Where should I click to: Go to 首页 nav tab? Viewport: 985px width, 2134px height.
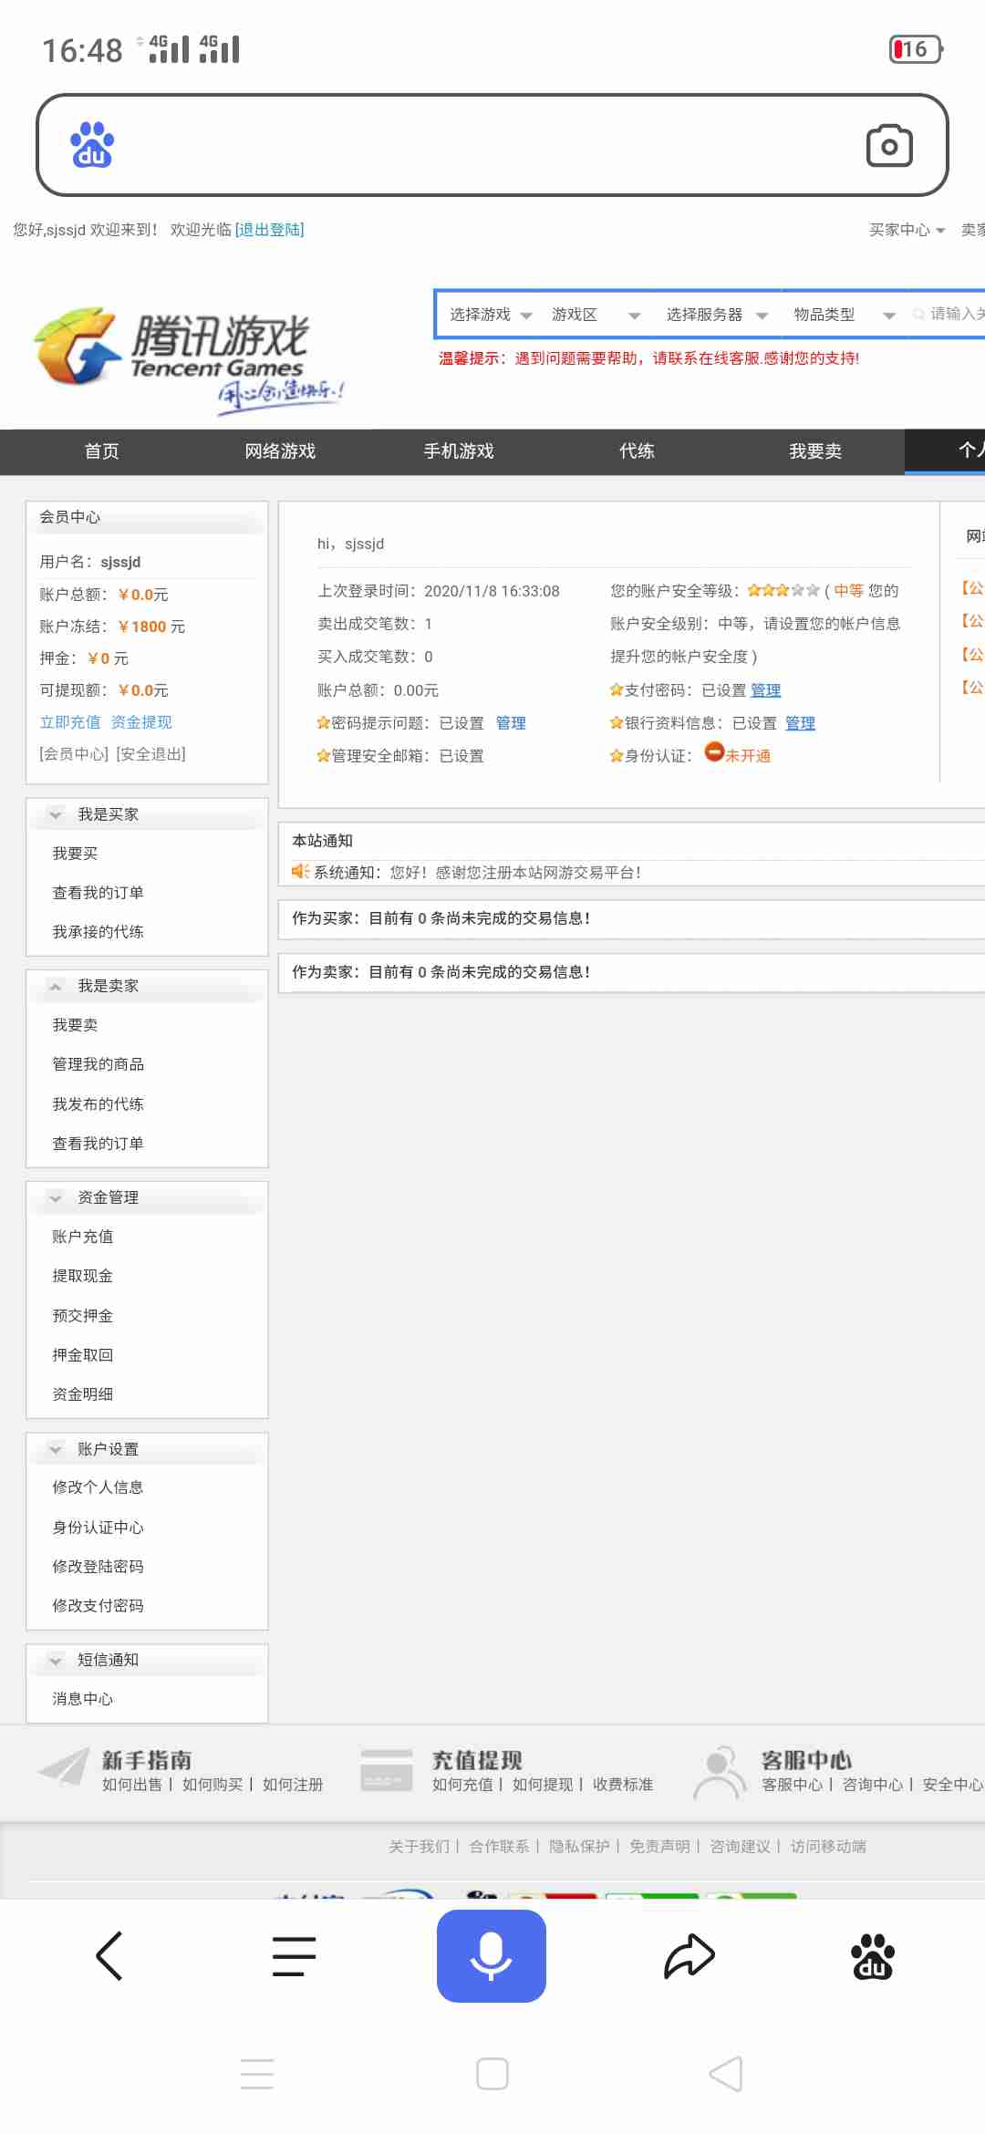click(101, 451)
